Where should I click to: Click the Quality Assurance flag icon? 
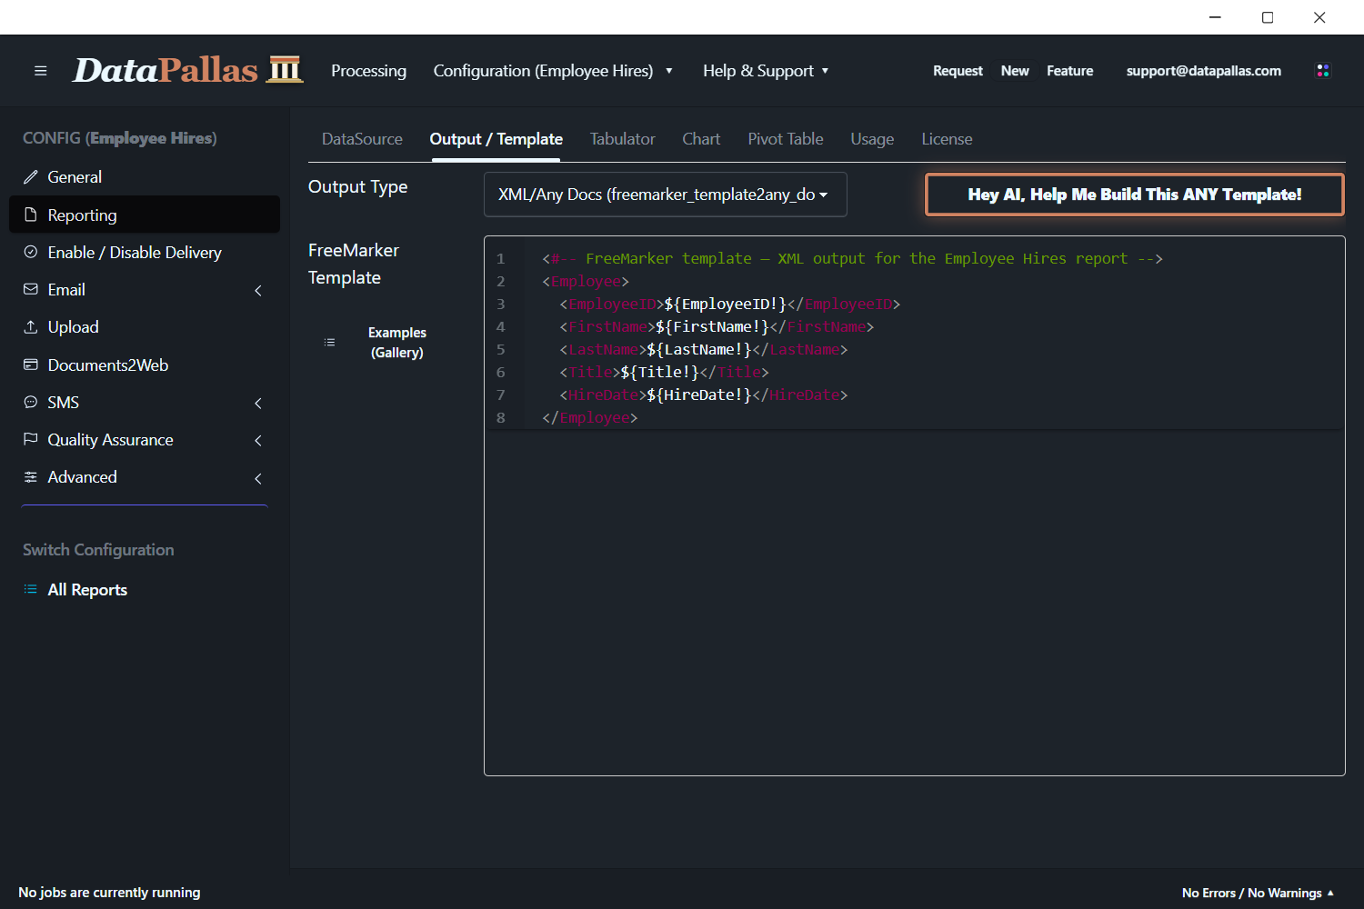click(31, 439)
